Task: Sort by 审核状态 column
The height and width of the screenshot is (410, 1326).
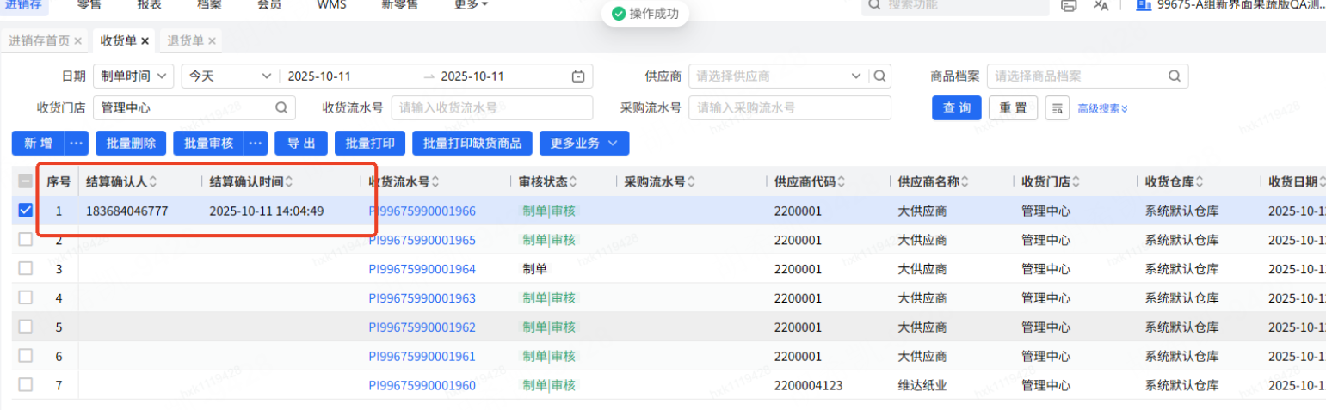Action: pos(572,181)
